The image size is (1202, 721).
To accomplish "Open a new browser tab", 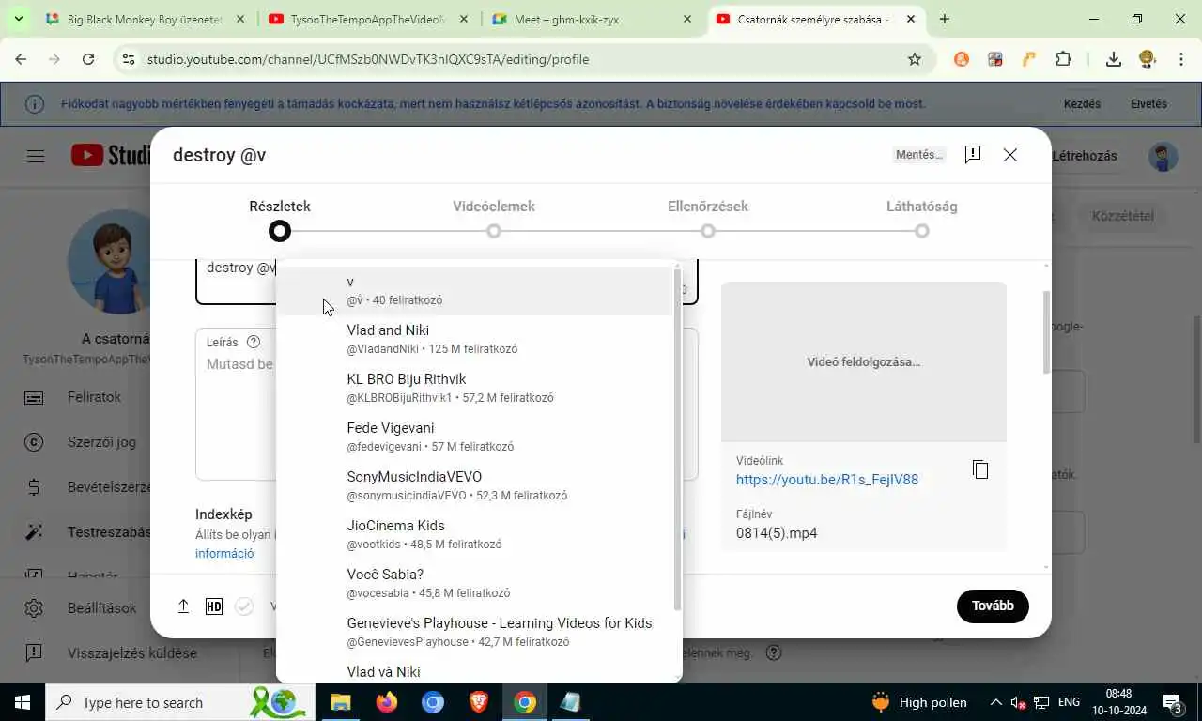I will 945,19.
